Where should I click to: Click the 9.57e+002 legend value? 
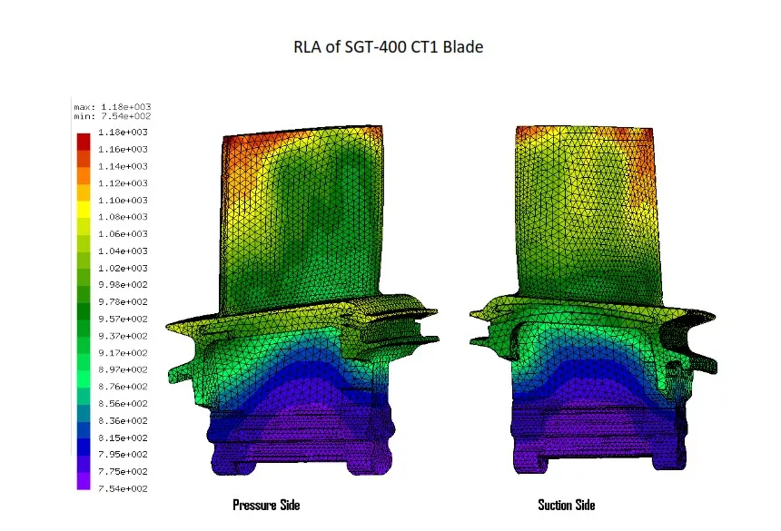tap(123, 319)
